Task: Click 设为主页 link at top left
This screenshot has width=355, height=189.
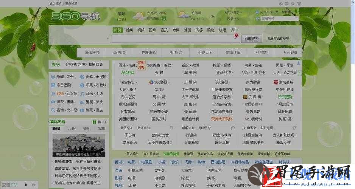Action: [x=56, y=4]
